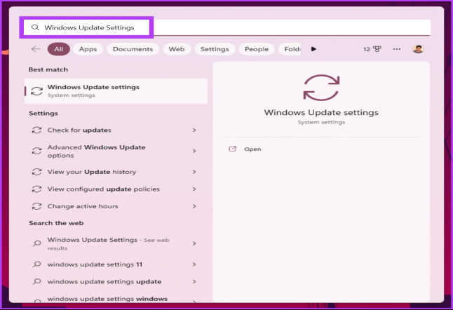Screen dimensions: 453x310
Task: Switch to the Documents filter tab
Action: click(x=133, y=49)
